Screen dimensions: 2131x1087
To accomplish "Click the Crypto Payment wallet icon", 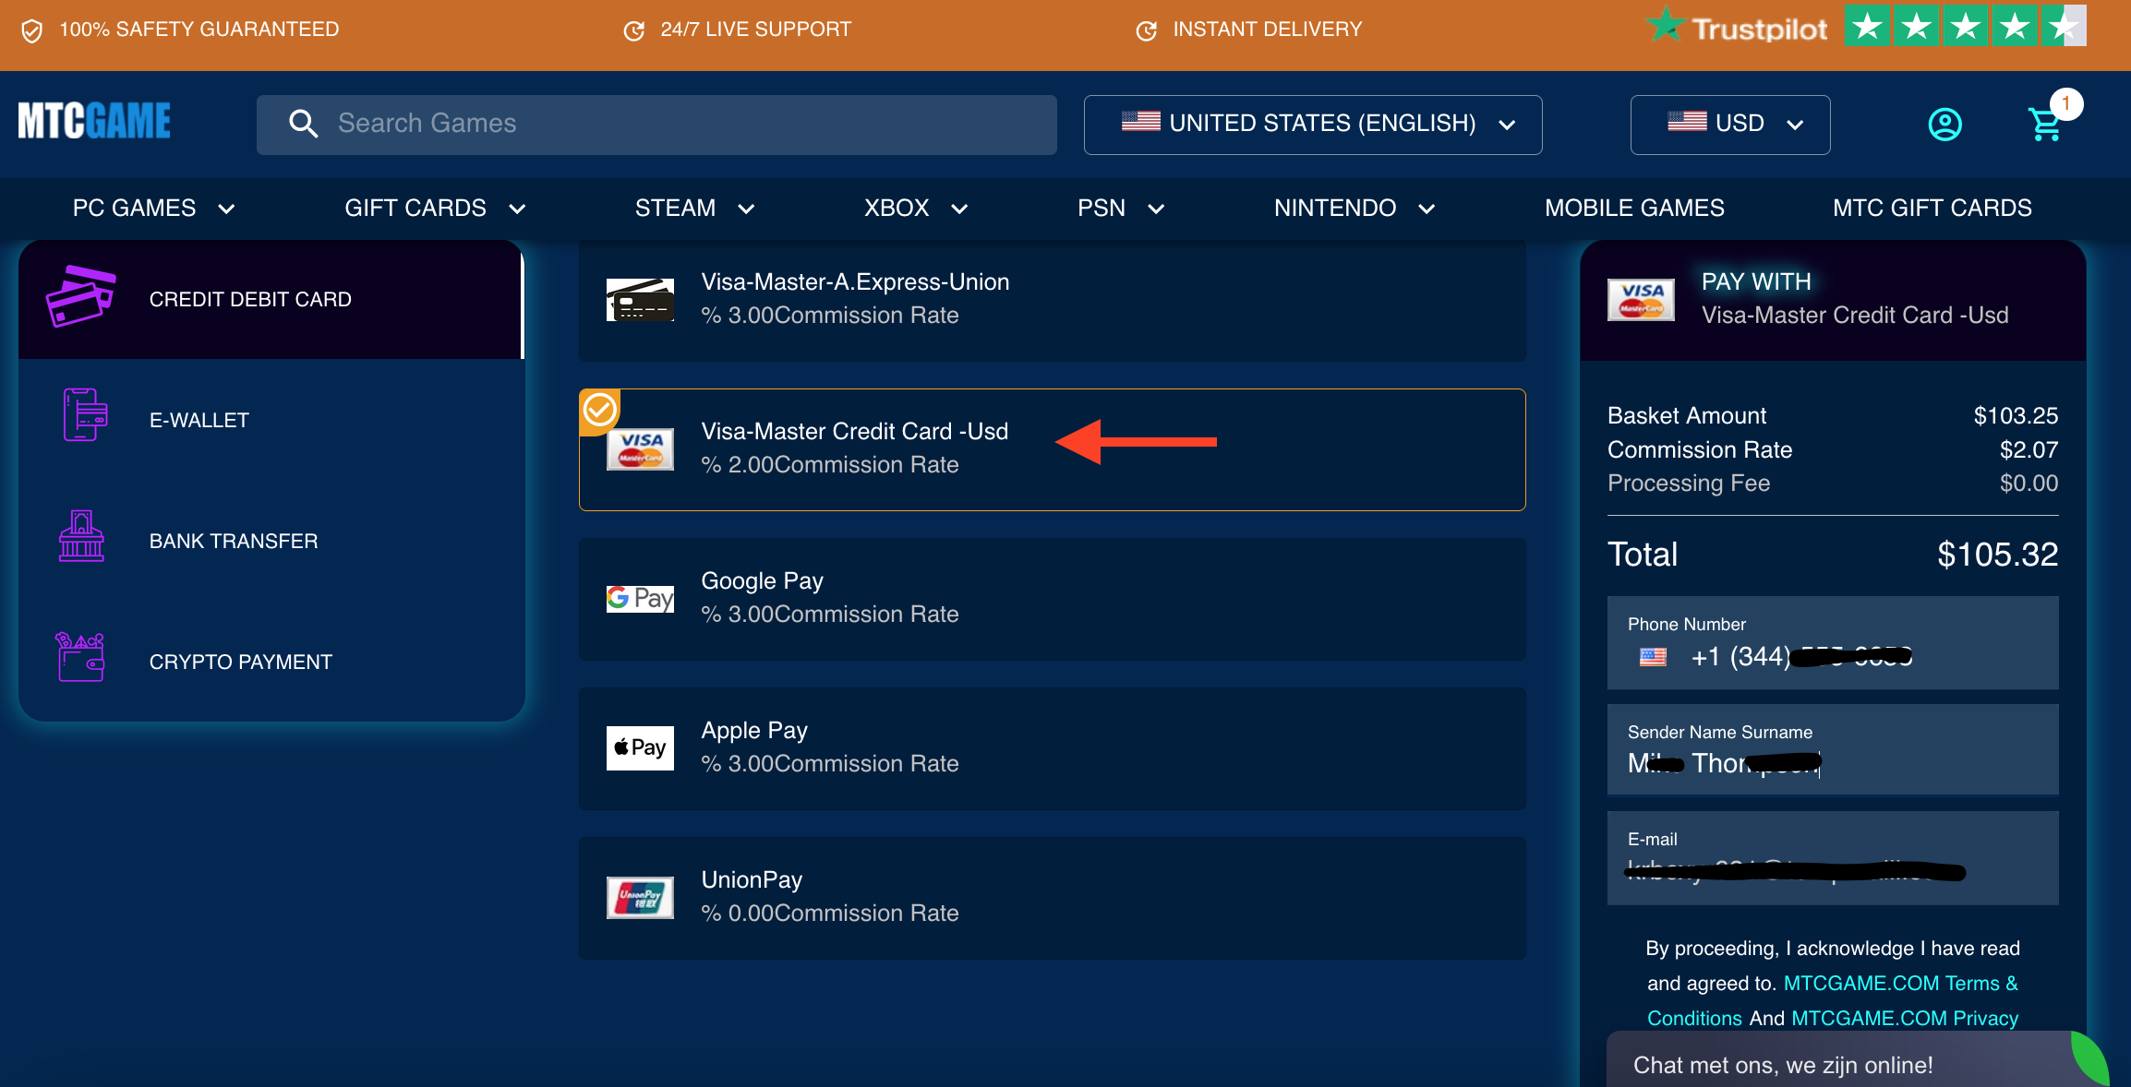I will click(80, 657).
